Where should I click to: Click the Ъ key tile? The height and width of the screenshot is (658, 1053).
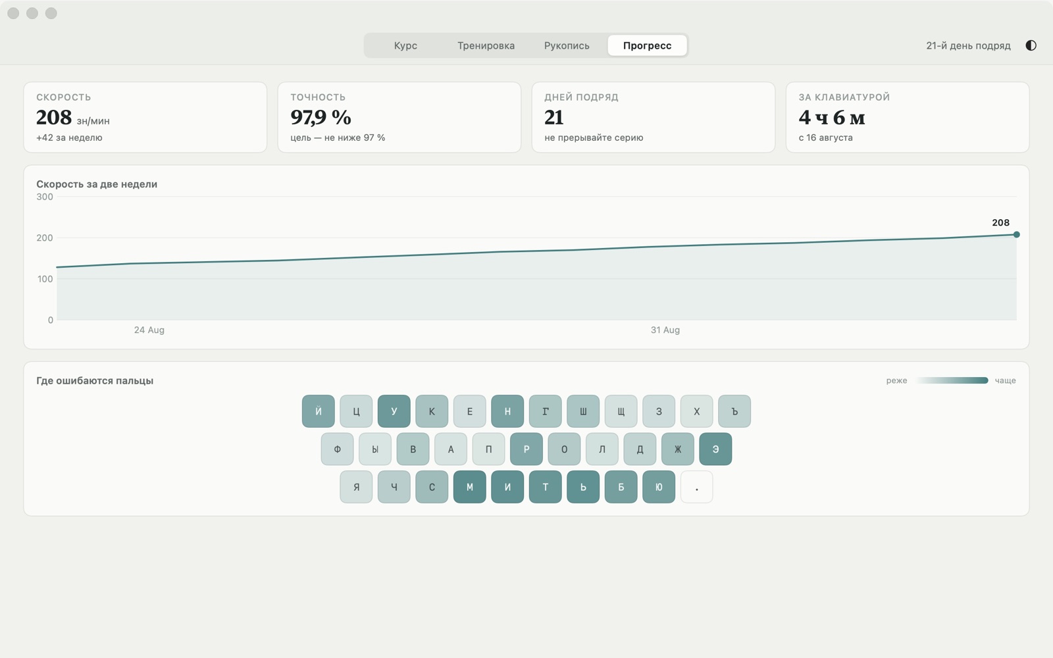click(x=734, y=411)
